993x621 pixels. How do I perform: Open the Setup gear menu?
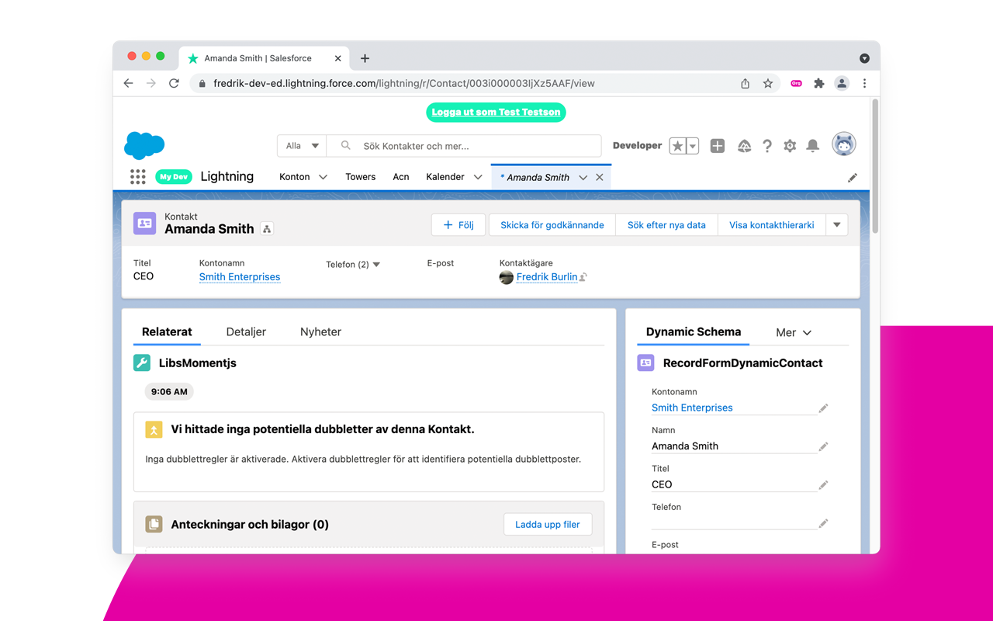pyautogui.click(x=790, y=146)
